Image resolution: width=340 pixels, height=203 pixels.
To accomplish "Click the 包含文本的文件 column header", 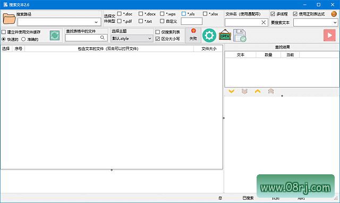I will (109, 48).
